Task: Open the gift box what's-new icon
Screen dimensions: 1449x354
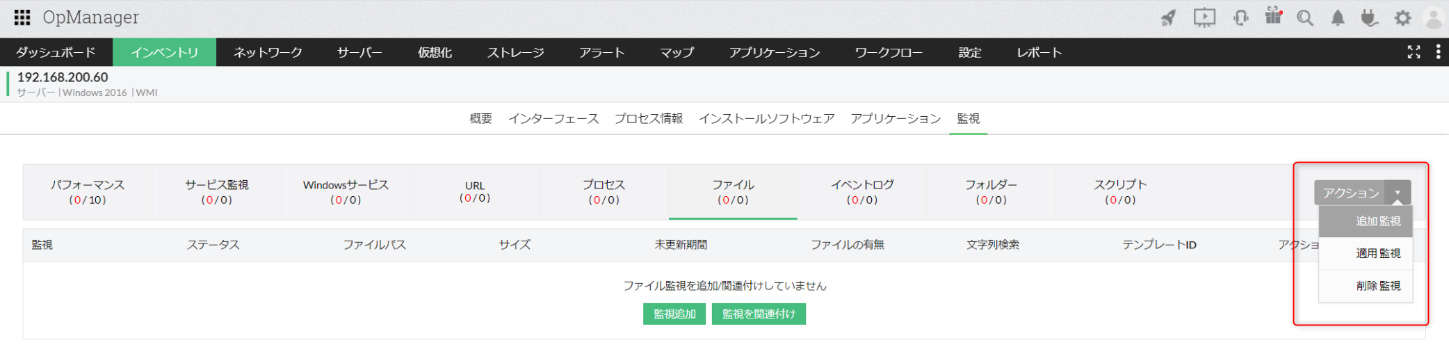Action: (1273, 16)
